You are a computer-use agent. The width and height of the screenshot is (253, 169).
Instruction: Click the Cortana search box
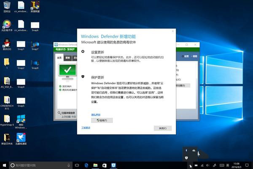click(x=40, y=165)
